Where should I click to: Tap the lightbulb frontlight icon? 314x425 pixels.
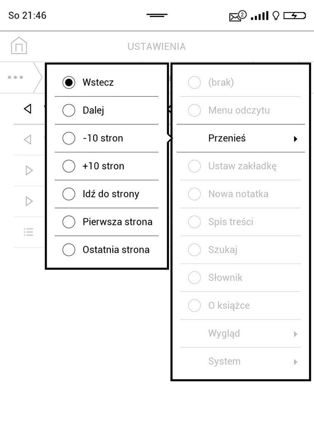tap(276, 16)
